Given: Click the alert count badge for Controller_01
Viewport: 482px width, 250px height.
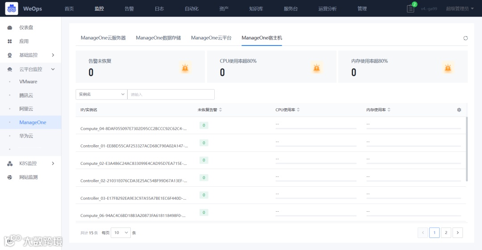Looking at the screenshot, I should pos(204,143).
